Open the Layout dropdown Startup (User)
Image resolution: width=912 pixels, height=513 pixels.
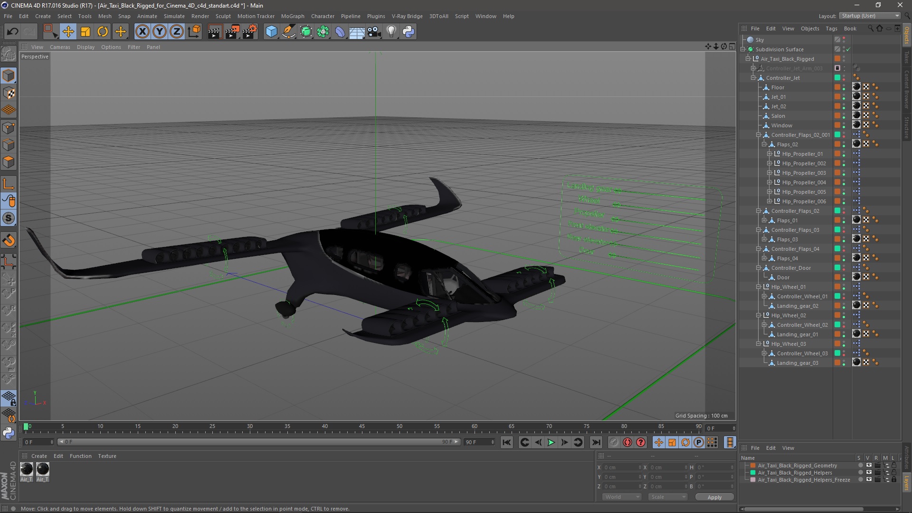870,16
